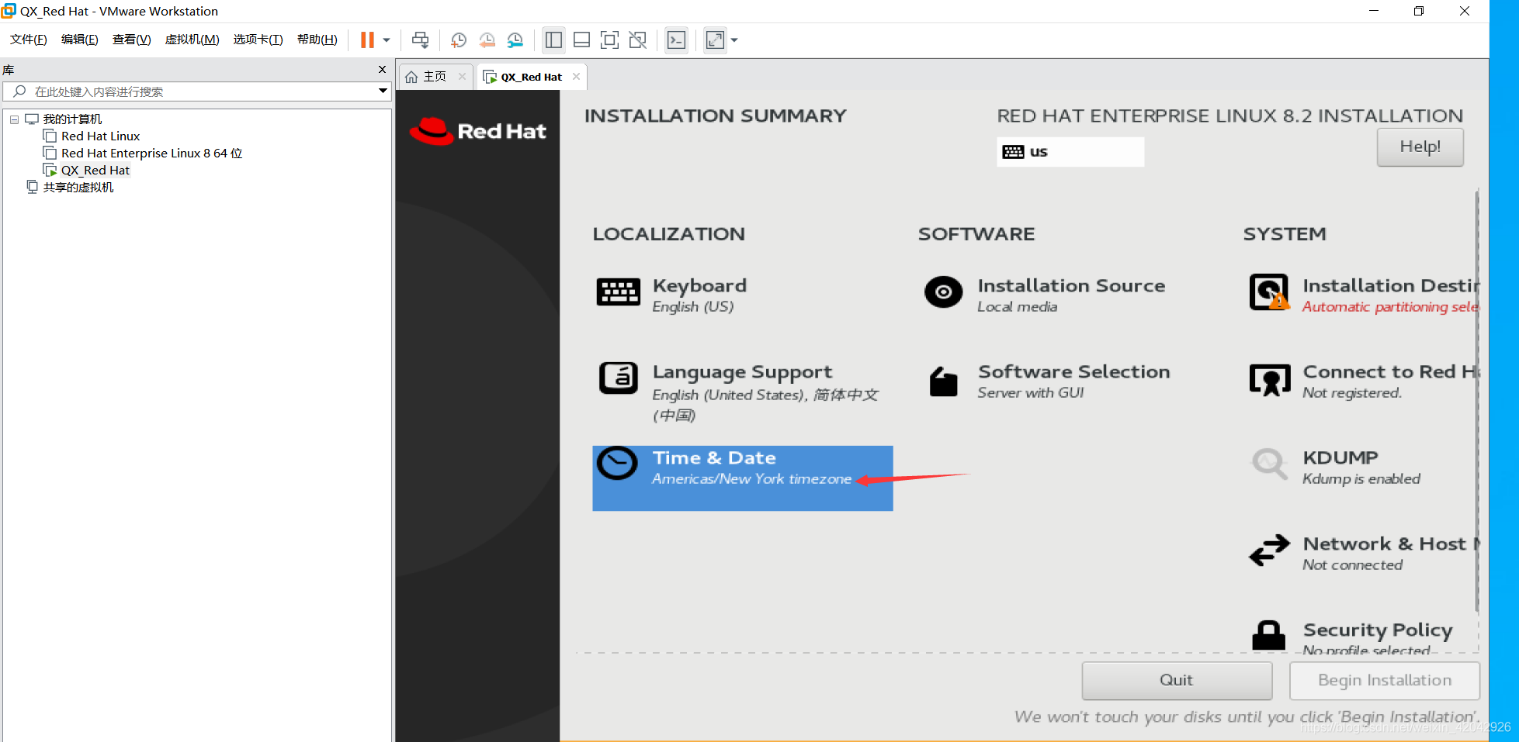Click the Quit button
This screenshot has height=742, width=1519.
click(1177, 680)
